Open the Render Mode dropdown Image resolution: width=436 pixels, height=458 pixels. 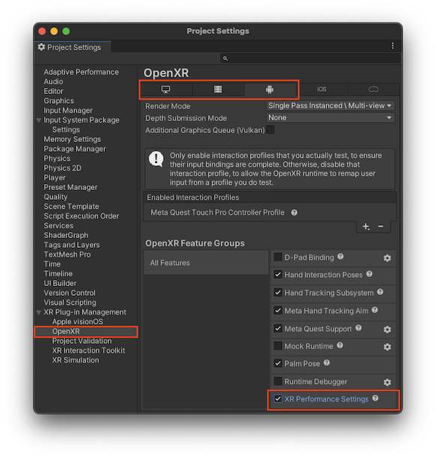point(330,106)
